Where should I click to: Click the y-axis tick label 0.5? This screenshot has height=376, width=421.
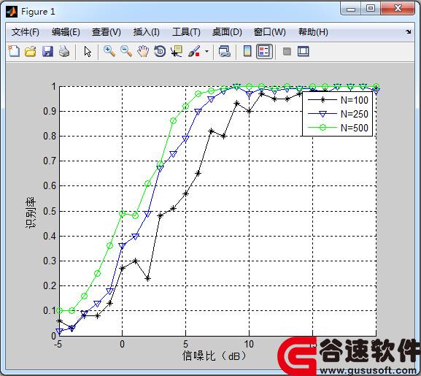[50, 212]
